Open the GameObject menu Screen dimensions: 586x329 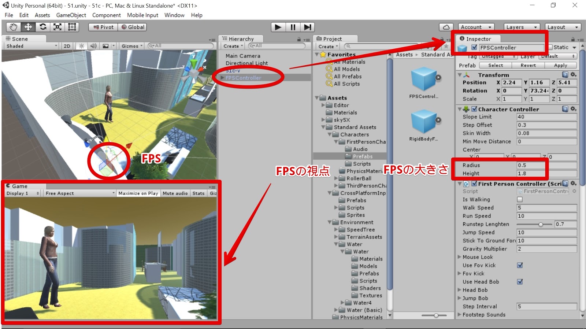pyautogui.click(x=71, y=15)
